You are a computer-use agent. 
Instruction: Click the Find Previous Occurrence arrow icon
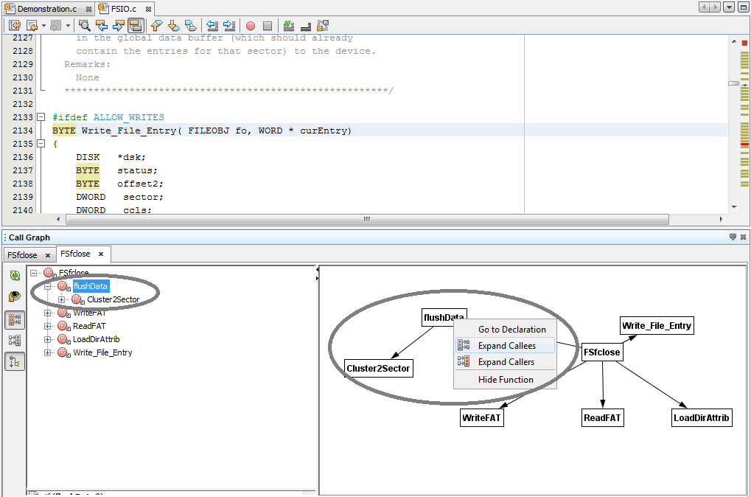coord(102,25)
